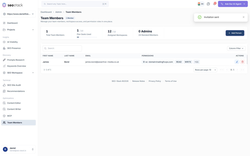Viewport: 250px width, 156px height.
Task: Open the Release Notes link
Action: 138,81
